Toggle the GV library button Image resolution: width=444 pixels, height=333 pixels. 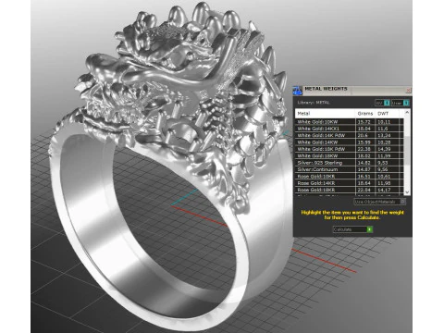coord(382,103)
